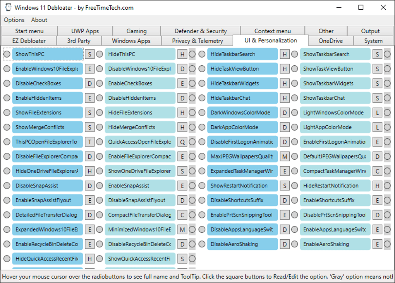Go to the Privacy & Telemetry tab

(197, 41)
